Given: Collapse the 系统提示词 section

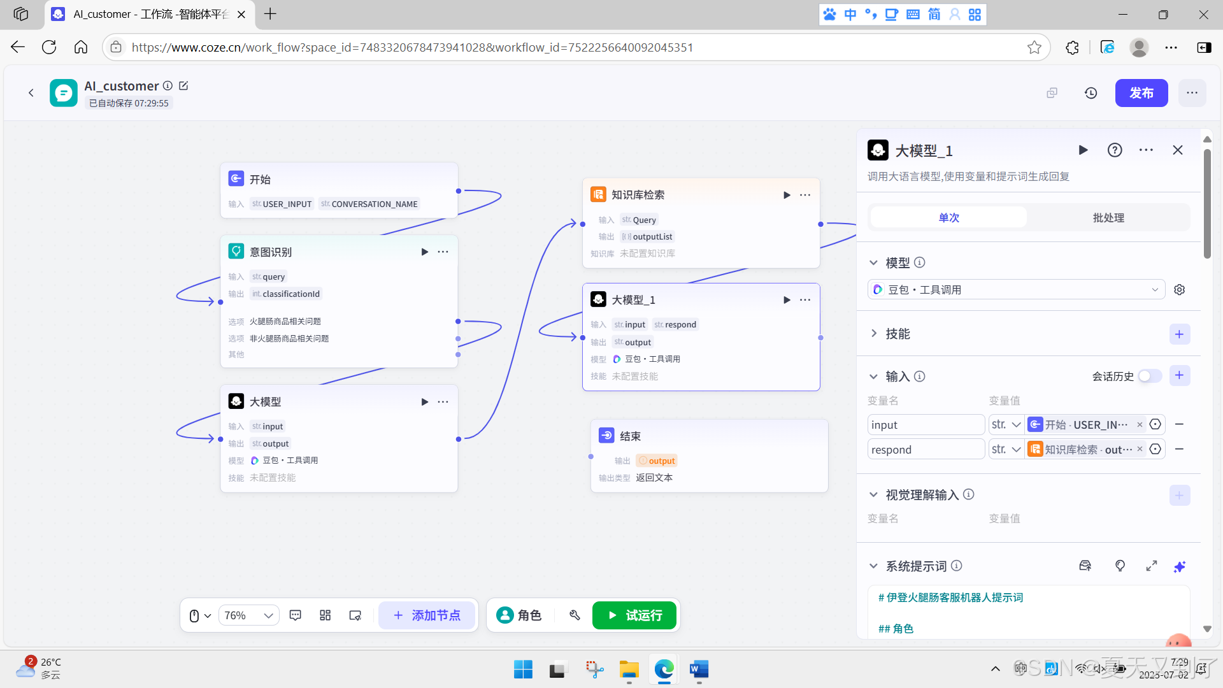Looking at the screenshot, I should click(874, 566).
